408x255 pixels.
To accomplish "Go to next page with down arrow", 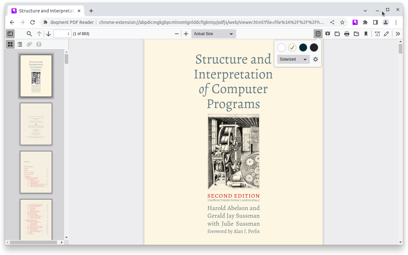I will pyautogui.click(x=48, y=34).
